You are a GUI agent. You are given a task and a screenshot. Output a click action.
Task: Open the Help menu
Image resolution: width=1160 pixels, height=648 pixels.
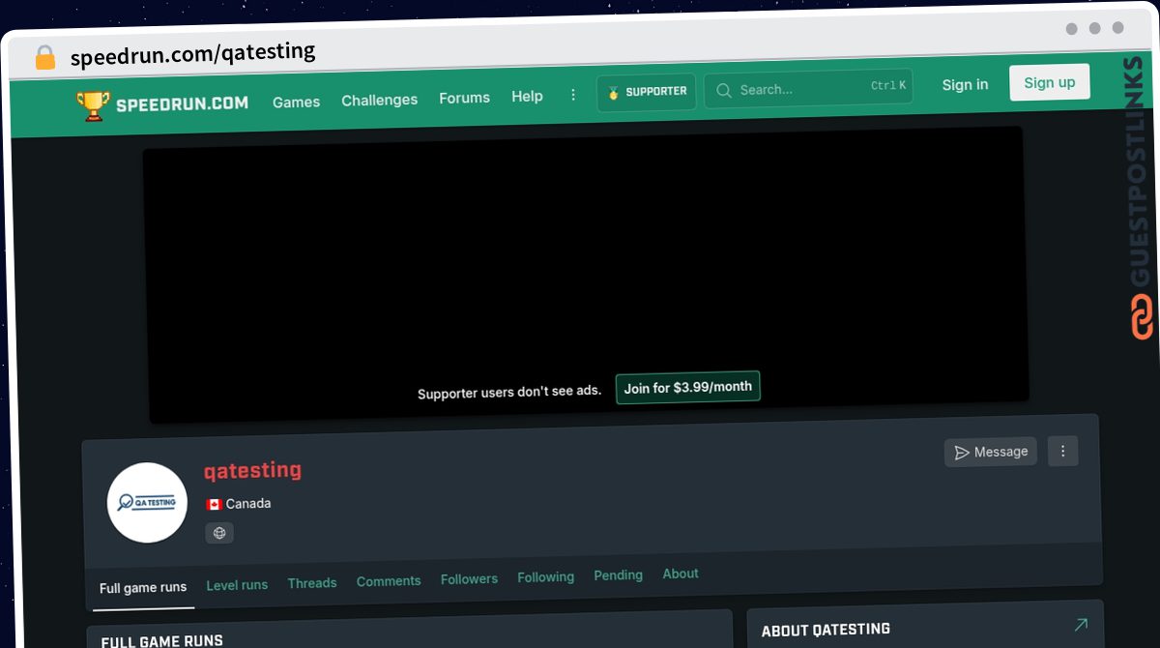click(x=527, y=97)
